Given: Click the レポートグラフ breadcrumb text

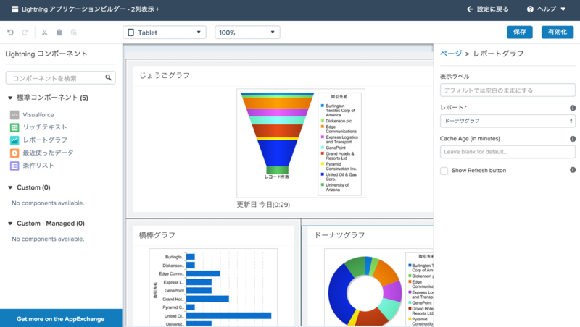Looking at the screenshot, I should 498,54.
